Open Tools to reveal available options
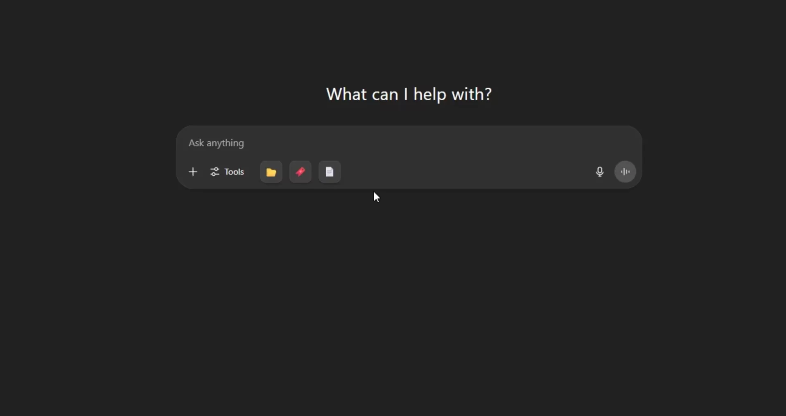786x416 pixels. tap(227, 172)
